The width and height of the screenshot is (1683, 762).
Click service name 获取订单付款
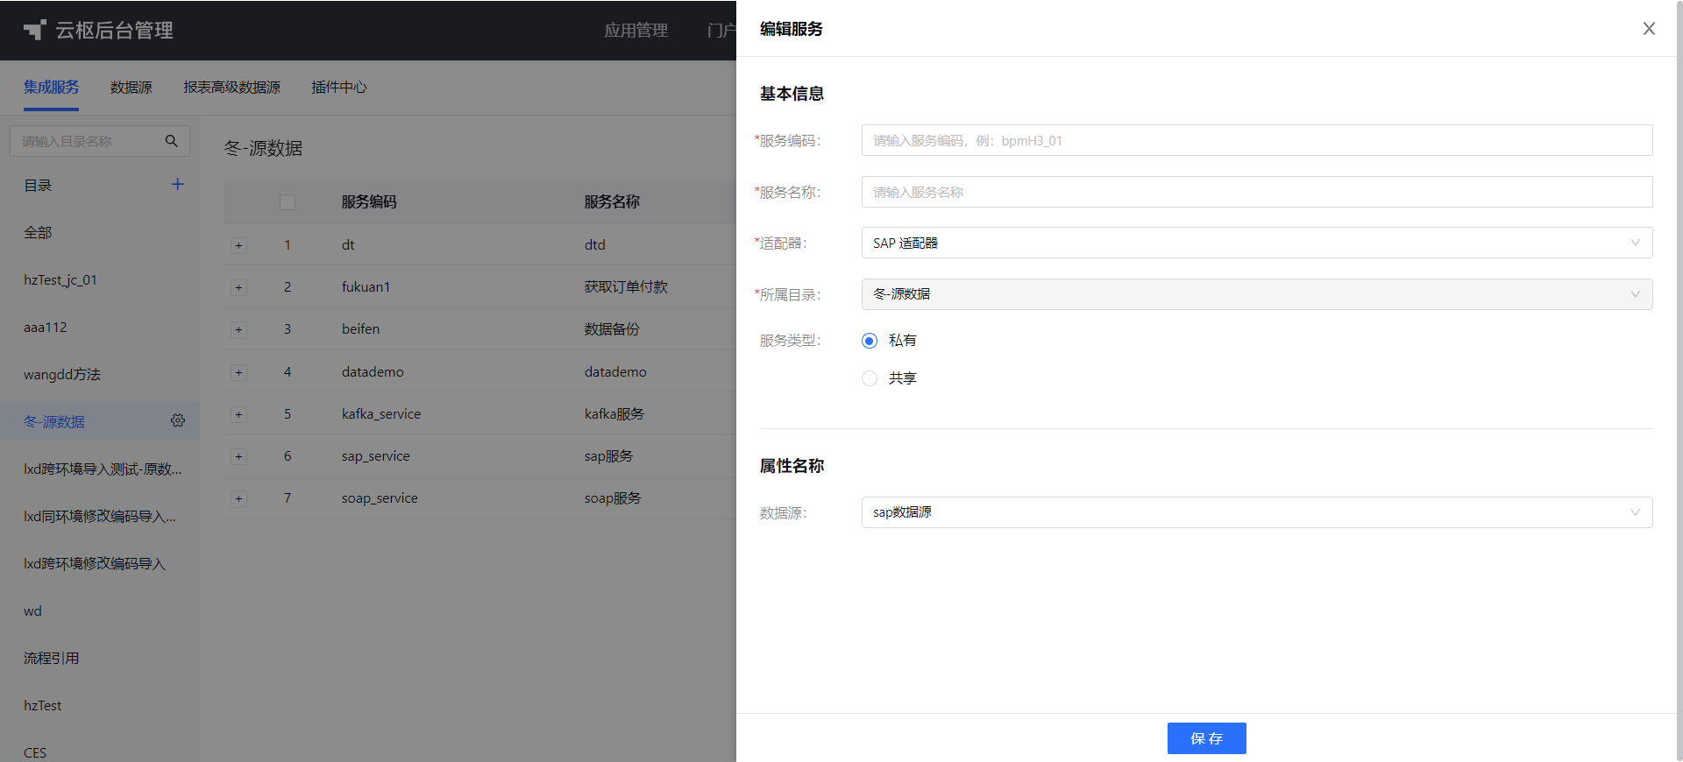click(626, 286)
